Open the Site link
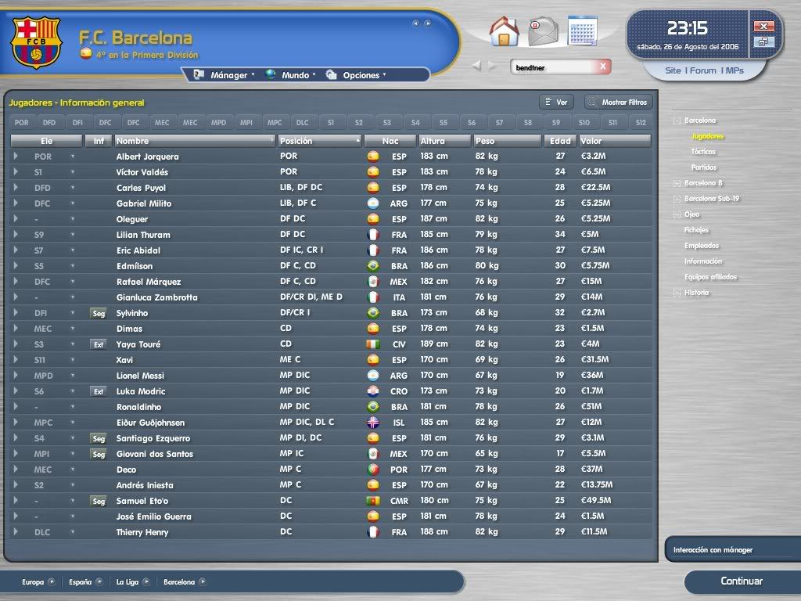 point(673,70)
